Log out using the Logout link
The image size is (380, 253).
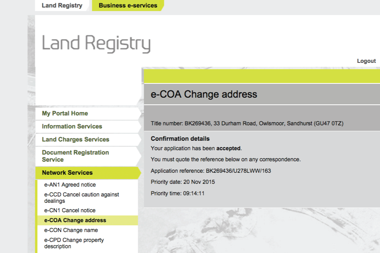click(x=366, y=61)
